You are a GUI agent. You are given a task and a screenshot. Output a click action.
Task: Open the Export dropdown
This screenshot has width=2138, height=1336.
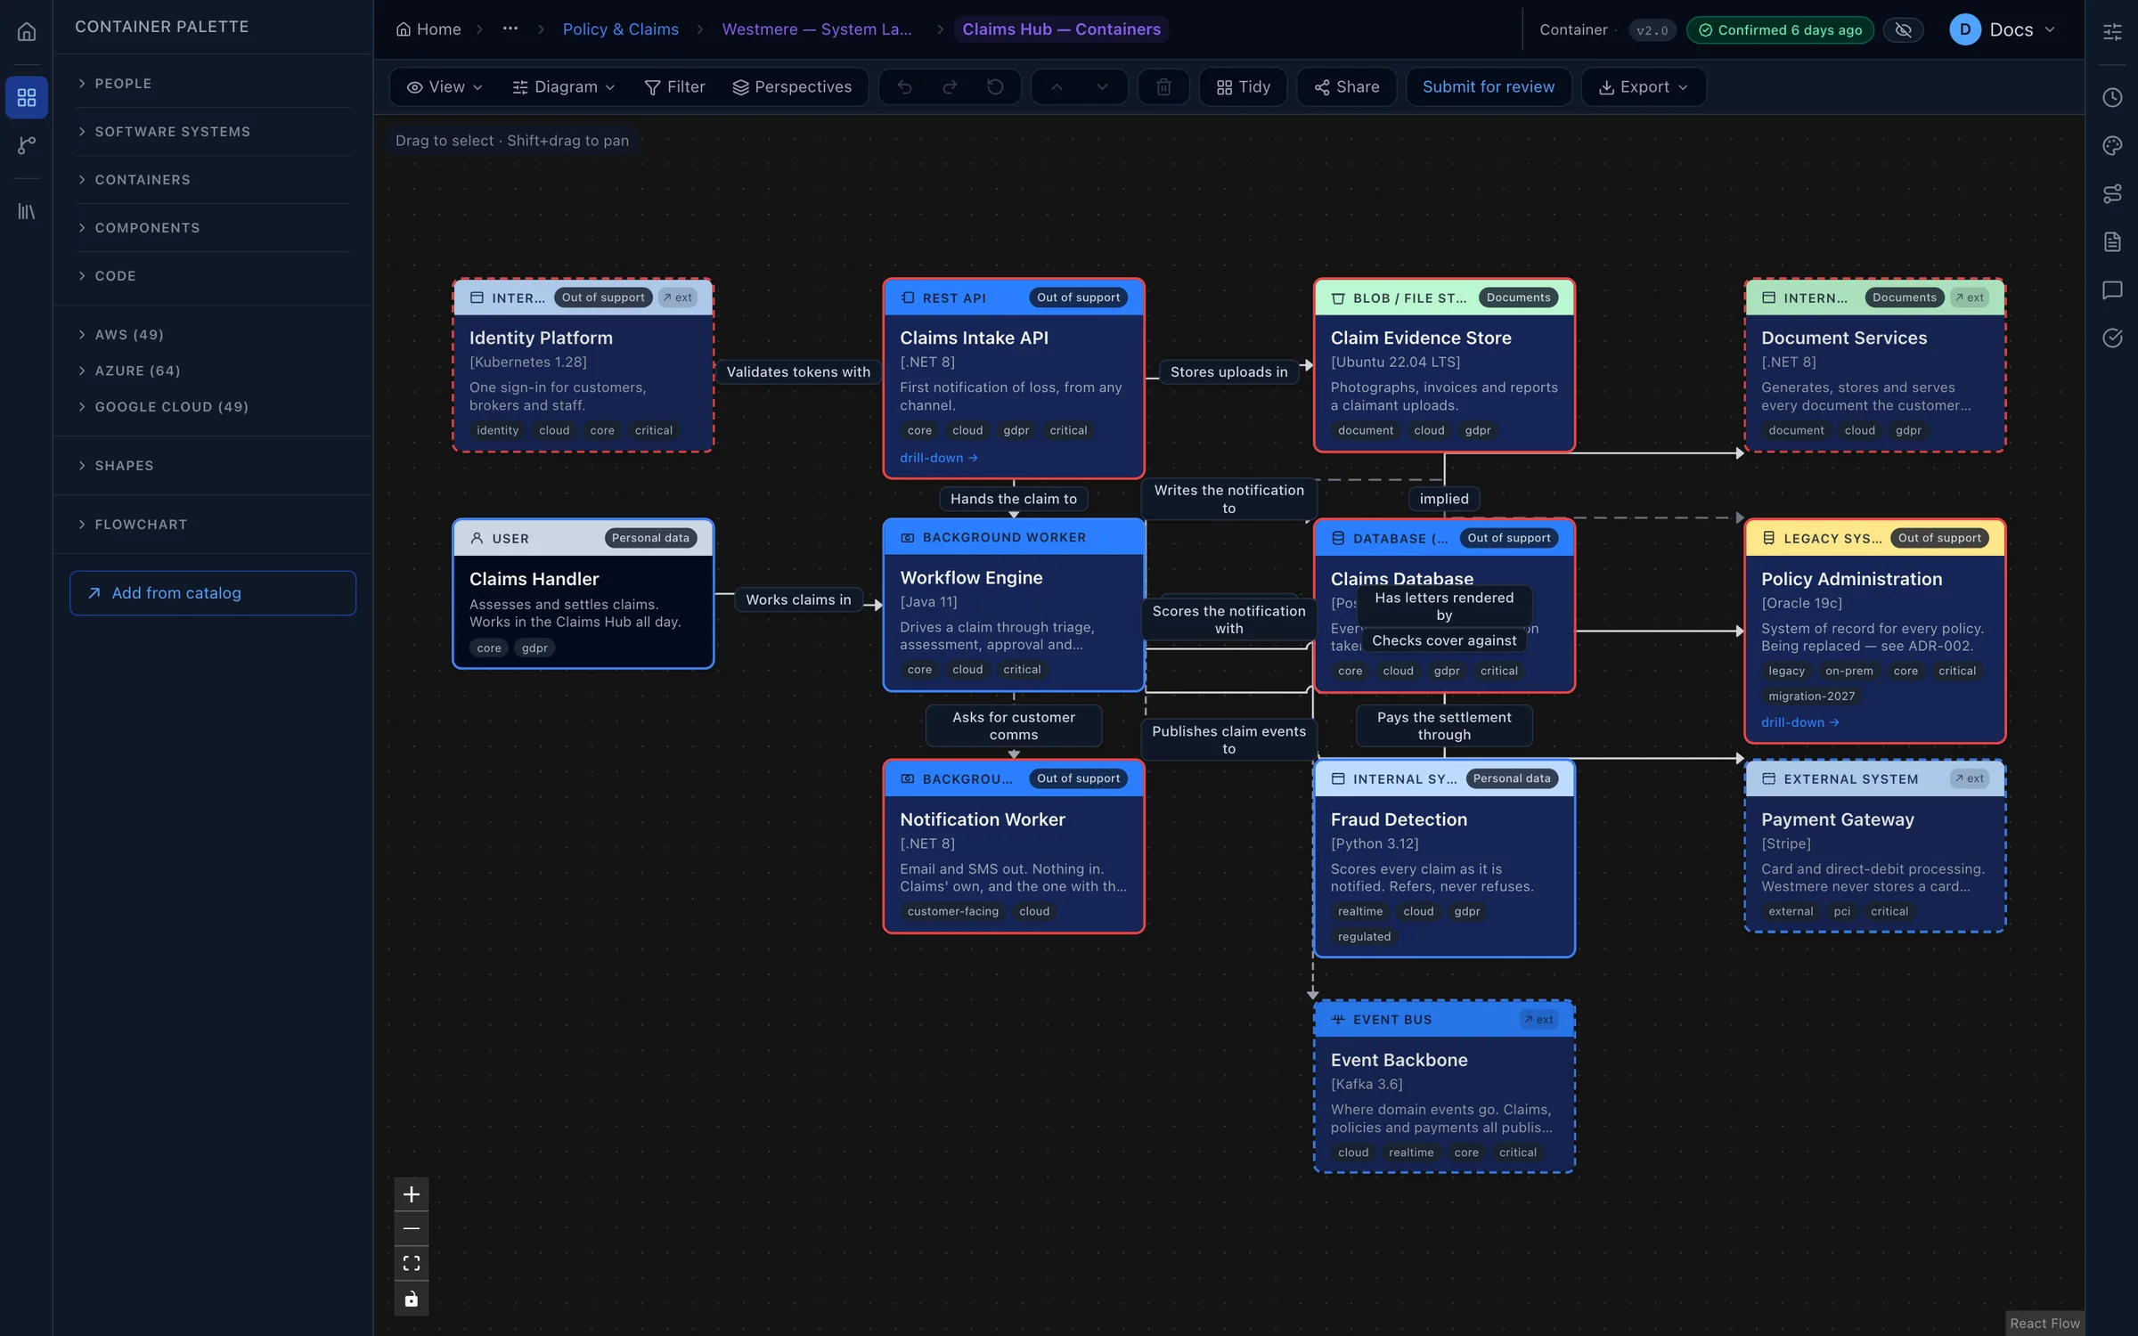[1644, 87]
